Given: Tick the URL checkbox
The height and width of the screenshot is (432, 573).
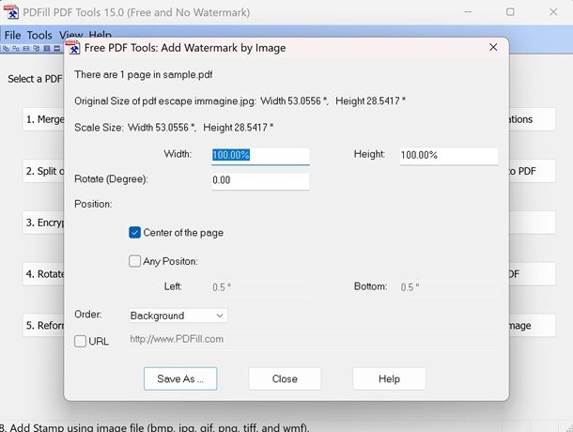Looking at the screenshot, I should click(x=80, y=341).
